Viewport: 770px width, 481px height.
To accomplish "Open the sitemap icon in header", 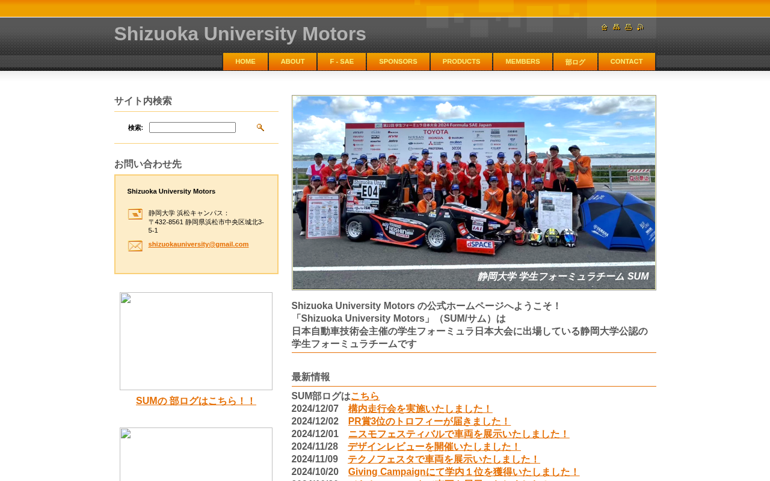I will tap(616, 27).
